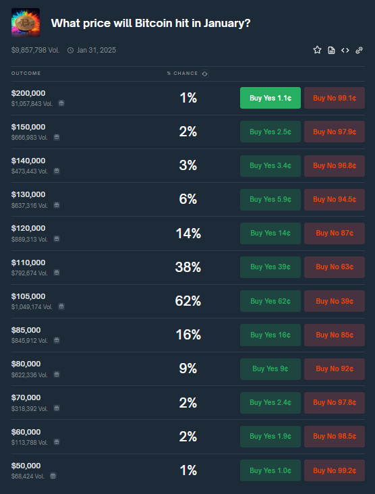The height and width of the screenshot is (494, 375).
Task: Click Buy No 99.1¢ for $200,000
Action: (x=335, y=98)
